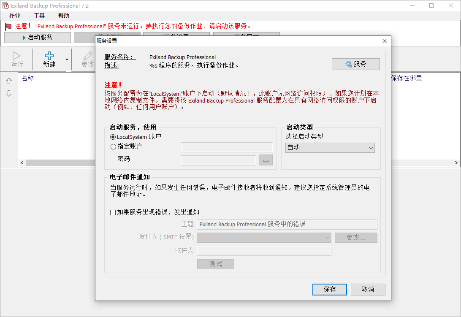461x317 pixels.
Task: Click the 更改 ... button for SMTP settings
Action: [356, 238]
